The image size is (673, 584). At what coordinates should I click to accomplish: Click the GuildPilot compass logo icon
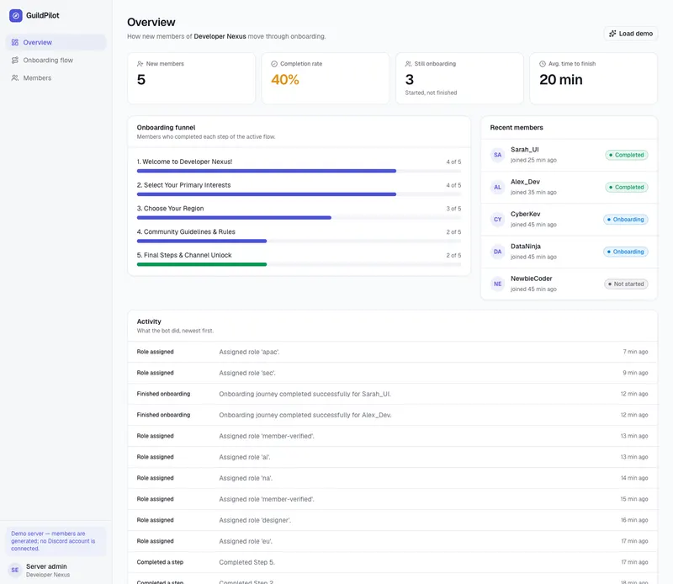point(16,15)
